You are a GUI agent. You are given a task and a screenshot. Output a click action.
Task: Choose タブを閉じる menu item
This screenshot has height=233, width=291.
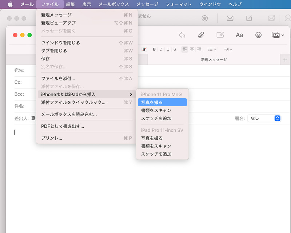point(87,51)
